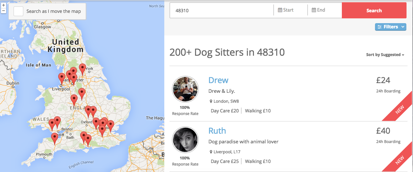
Task: Zoom out the map with minus button
Action: tap(4, 11)
